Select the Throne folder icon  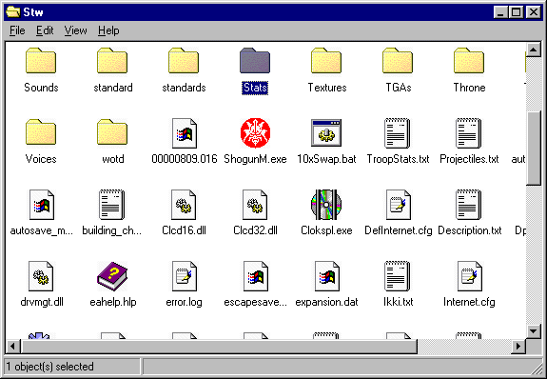point(469,61)
